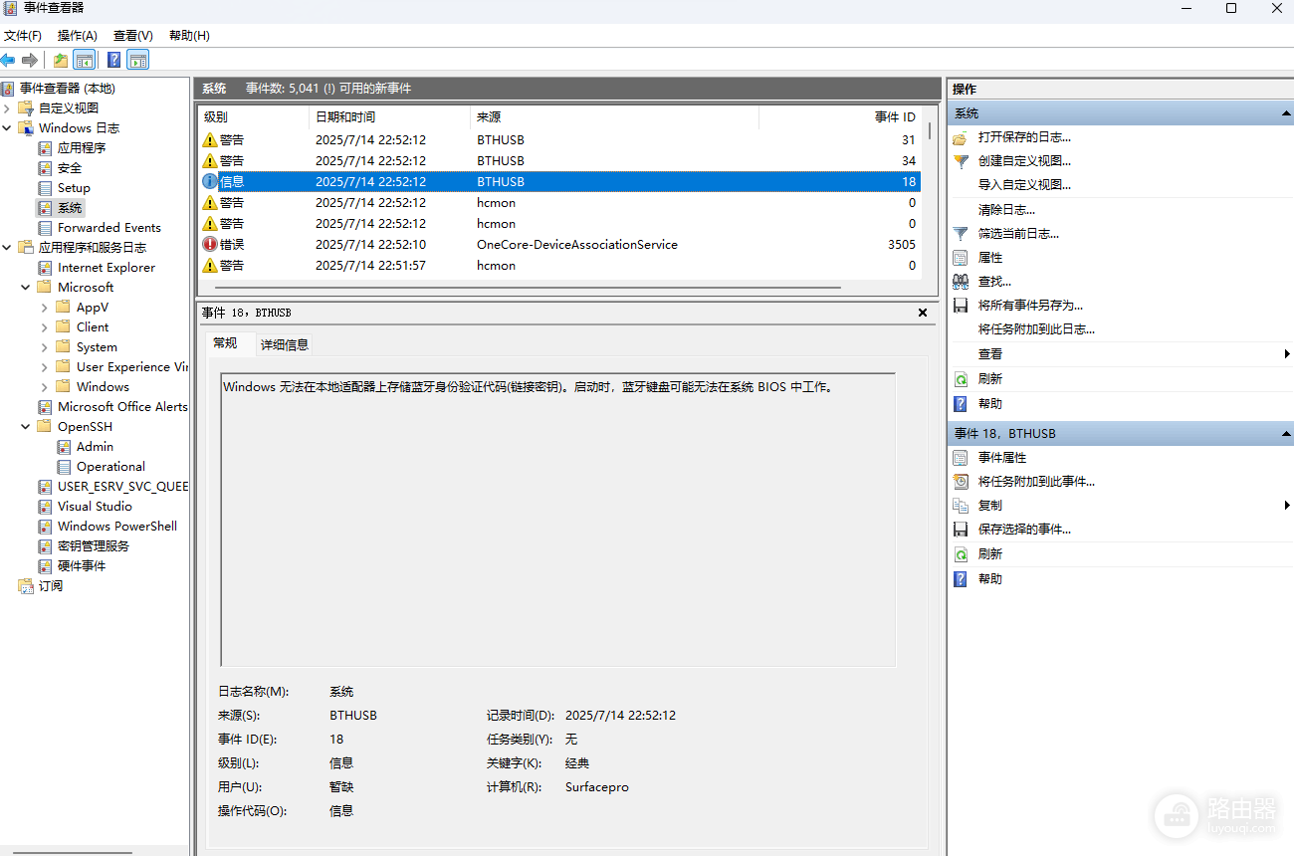Close the 事件 18 preview pane
Screen dimensions: 1294x856
point(923,313)
